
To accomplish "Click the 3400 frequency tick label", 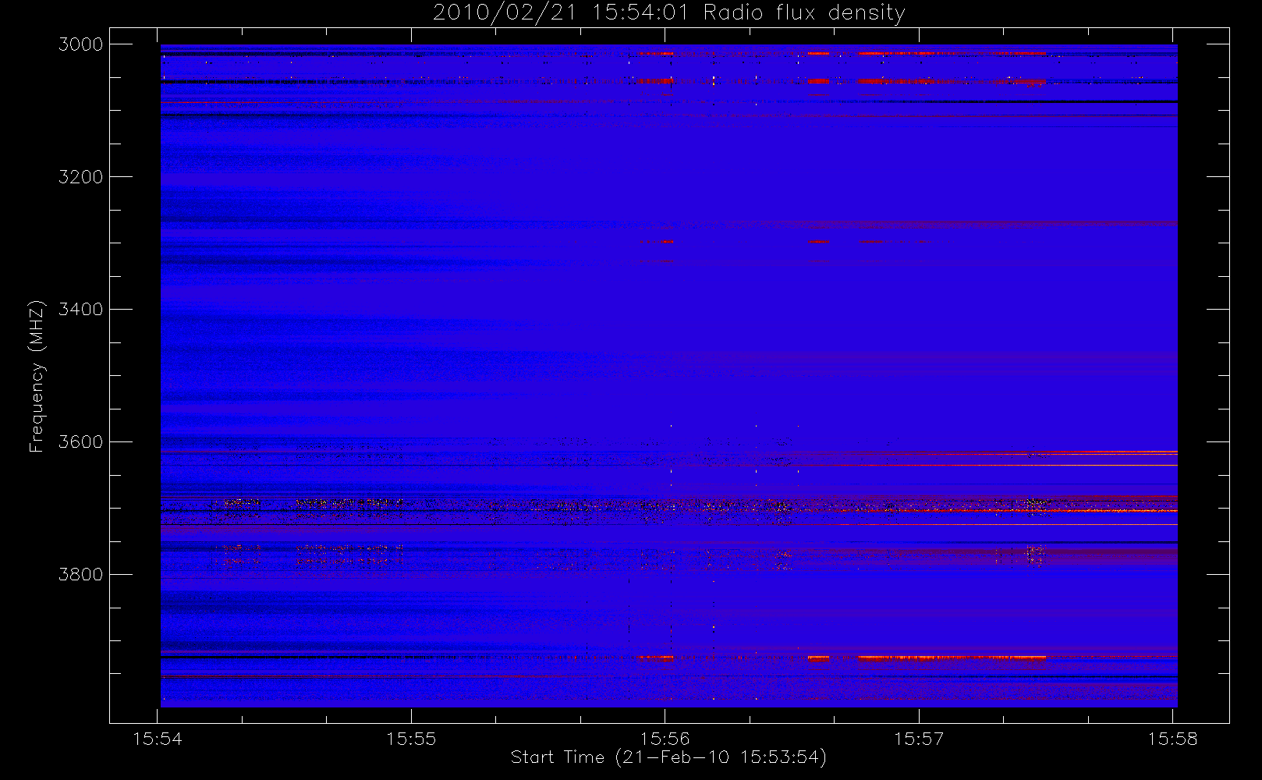I will [x=81, y=310].
